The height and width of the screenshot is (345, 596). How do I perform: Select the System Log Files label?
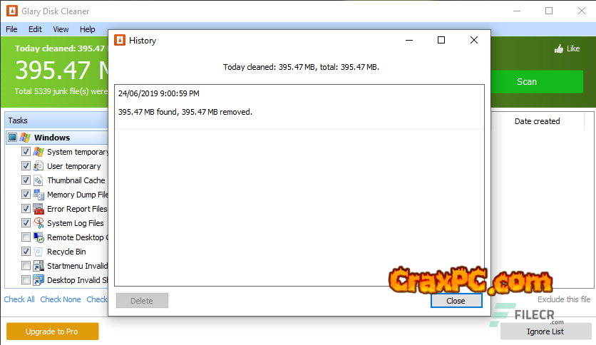[x=76, y=223]
